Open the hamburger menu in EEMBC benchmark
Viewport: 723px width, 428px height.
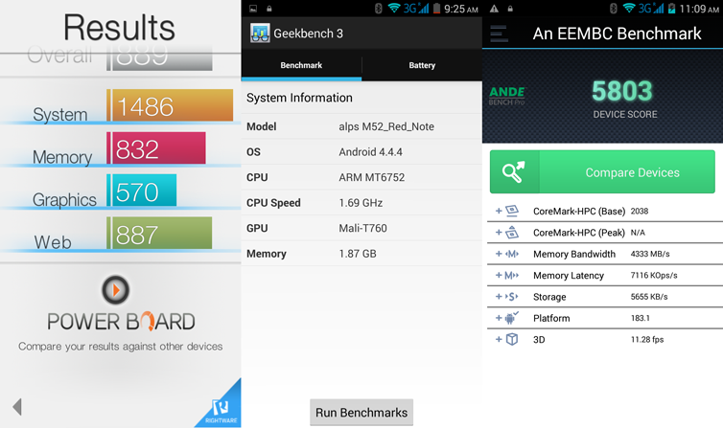(x=499, y=34)
